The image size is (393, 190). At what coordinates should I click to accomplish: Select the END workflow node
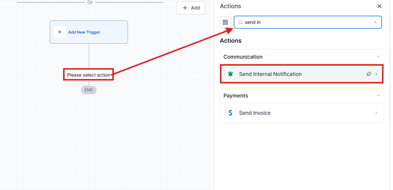(88, 90)
